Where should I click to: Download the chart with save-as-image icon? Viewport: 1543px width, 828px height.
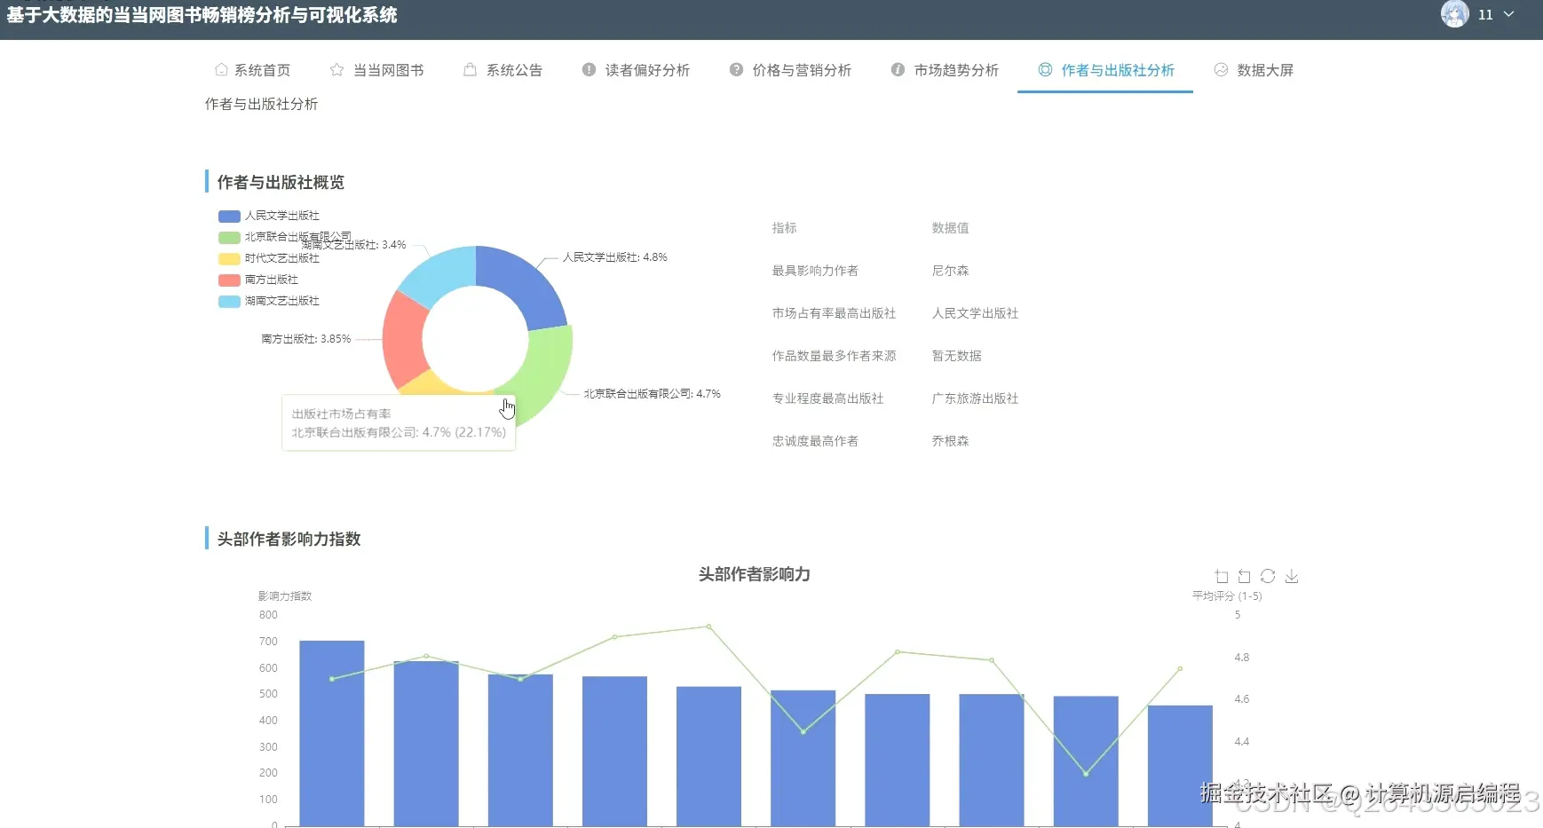pyautogui.click(x=1292, y=577)
